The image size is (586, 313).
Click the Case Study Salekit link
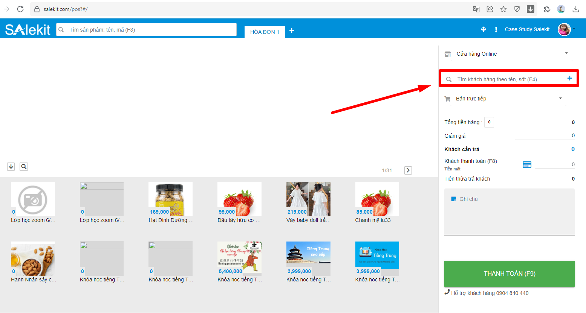pos(527,29)
